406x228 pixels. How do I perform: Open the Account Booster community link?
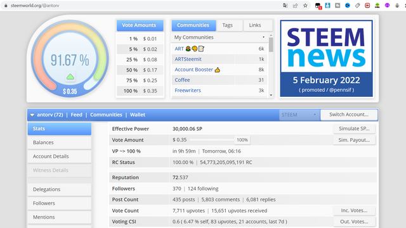(193, 70)
